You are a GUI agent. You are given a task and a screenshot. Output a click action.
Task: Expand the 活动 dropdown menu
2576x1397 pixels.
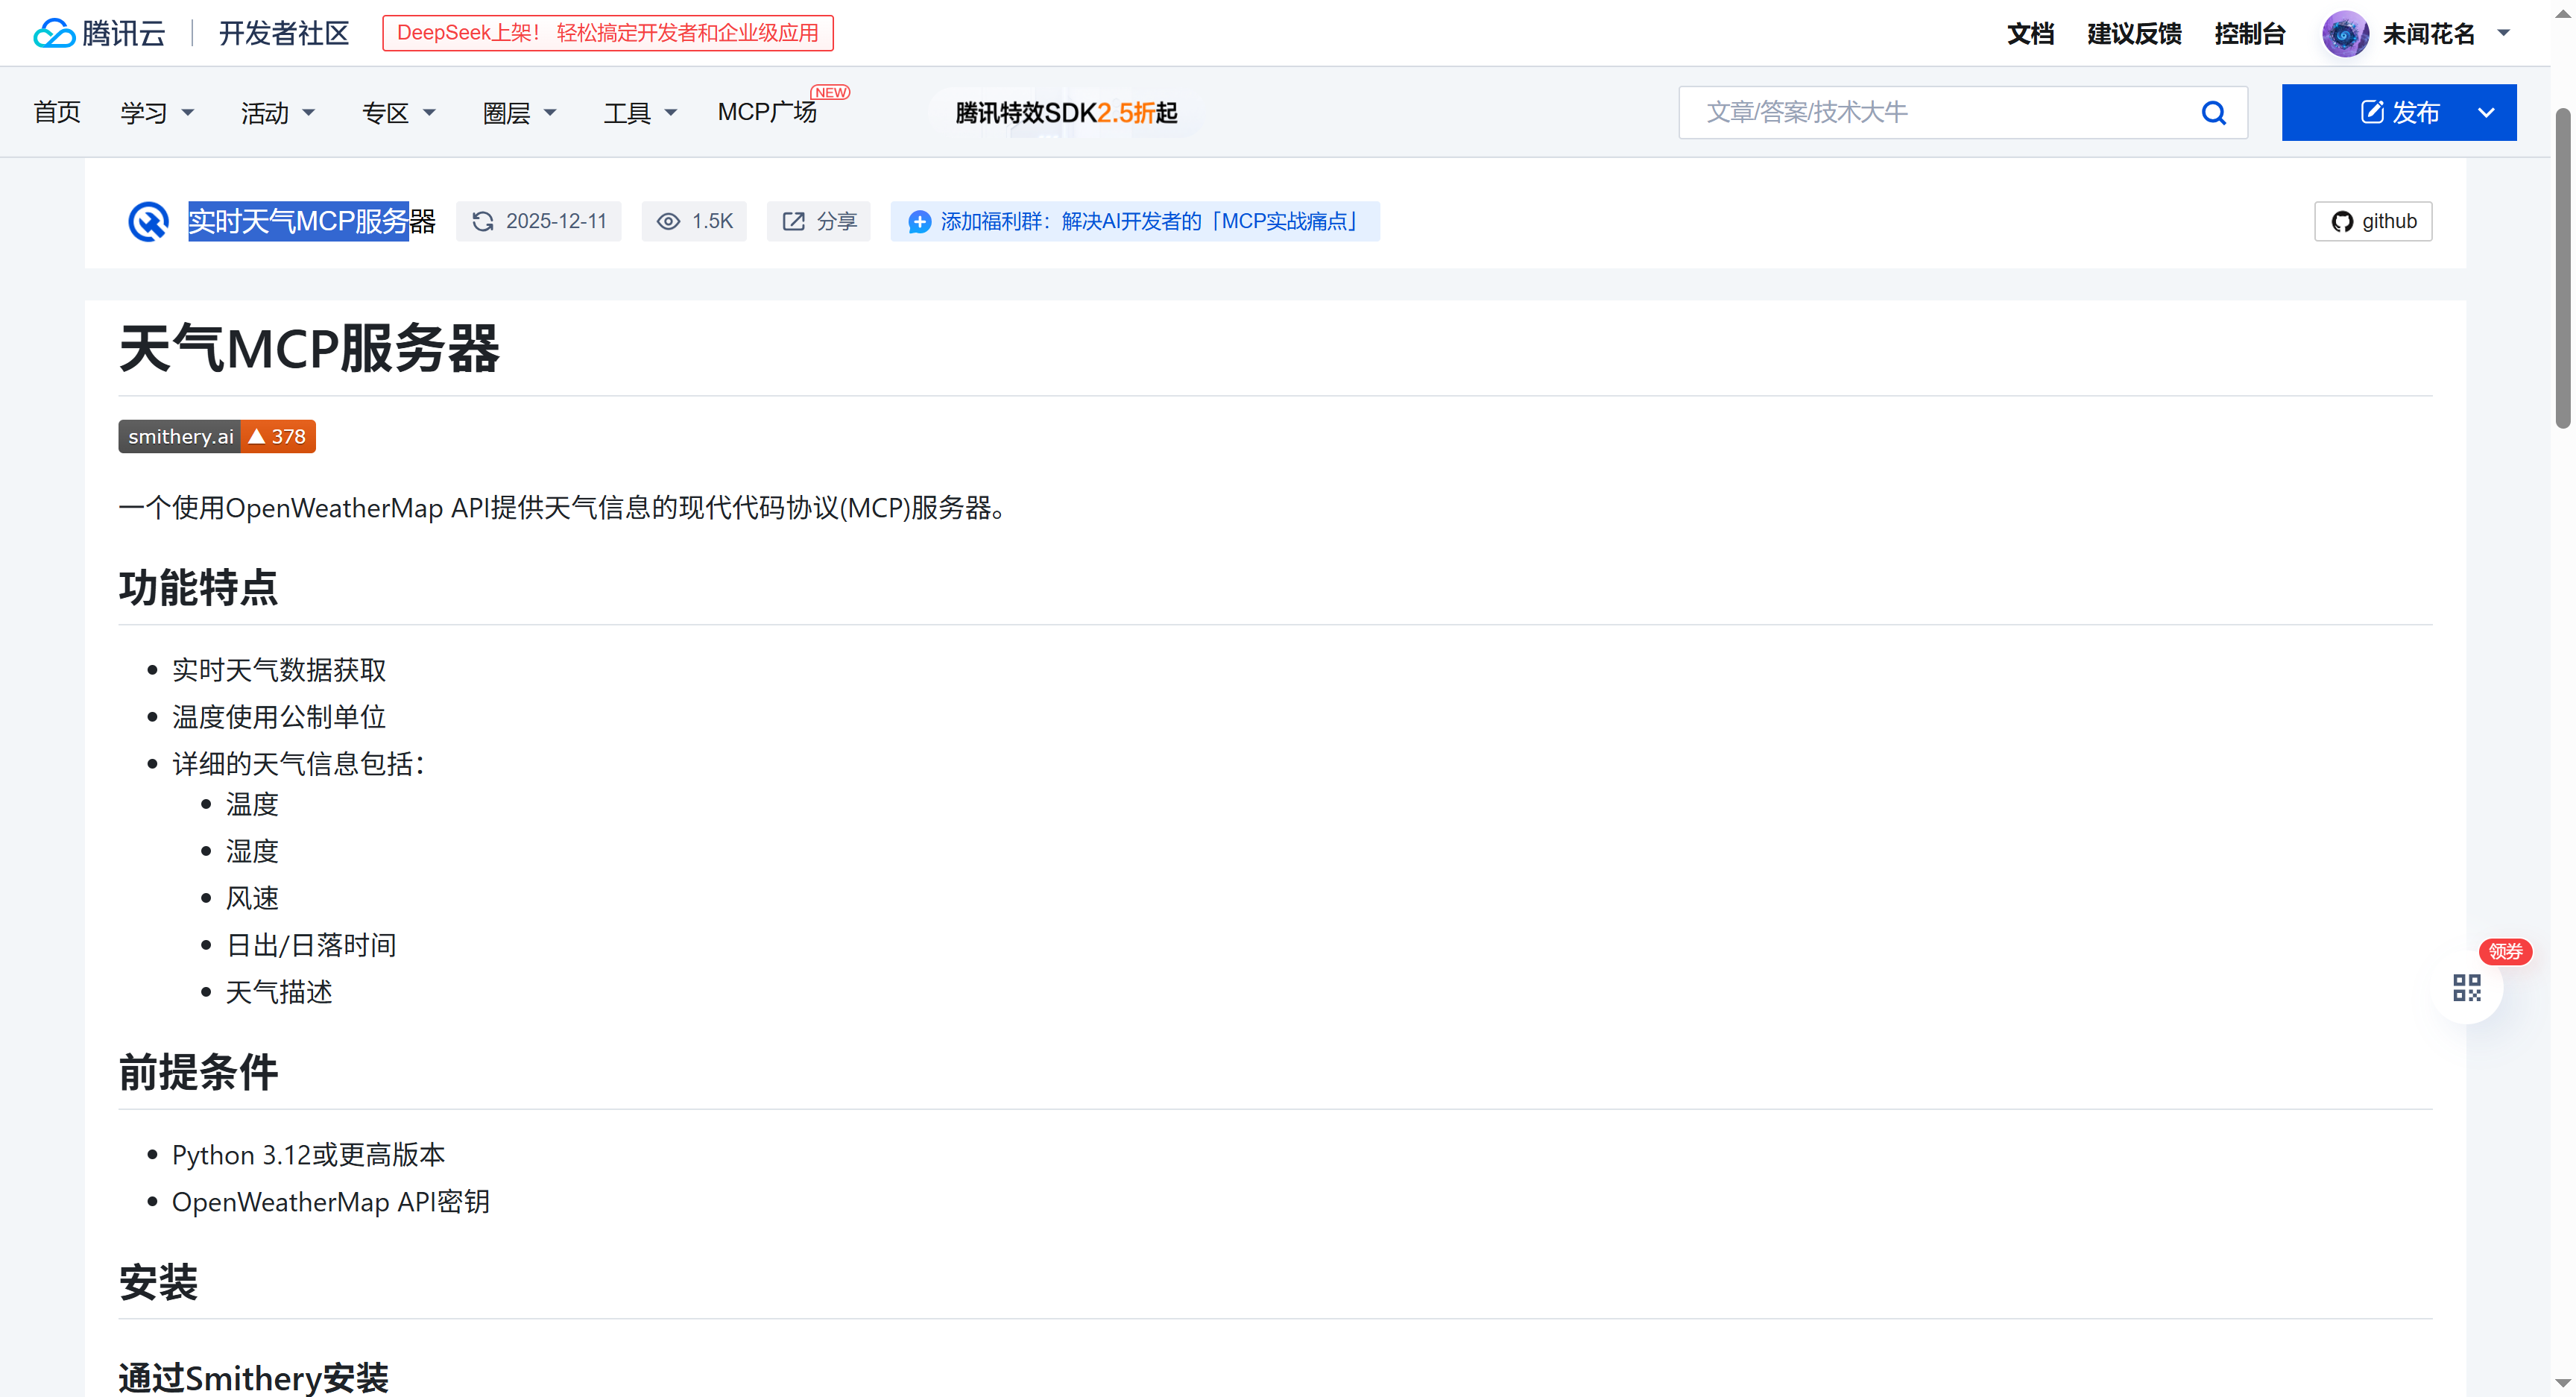278,113
